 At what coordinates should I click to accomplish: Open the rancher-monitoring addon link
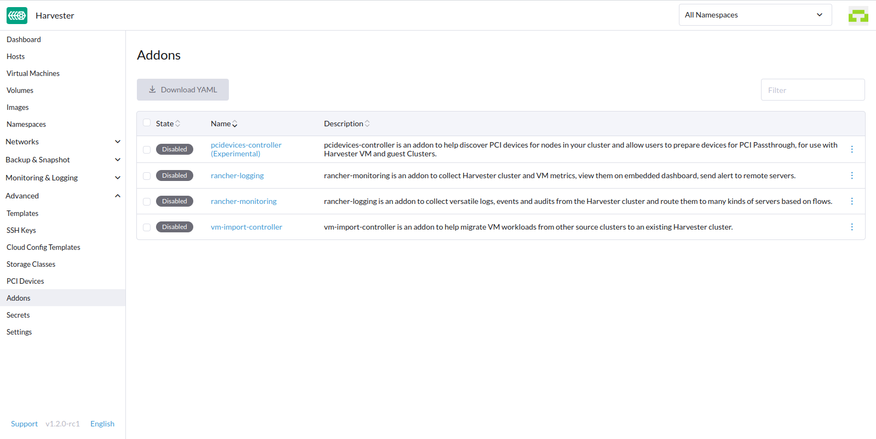pyautogui.click(x=244, y=201)
